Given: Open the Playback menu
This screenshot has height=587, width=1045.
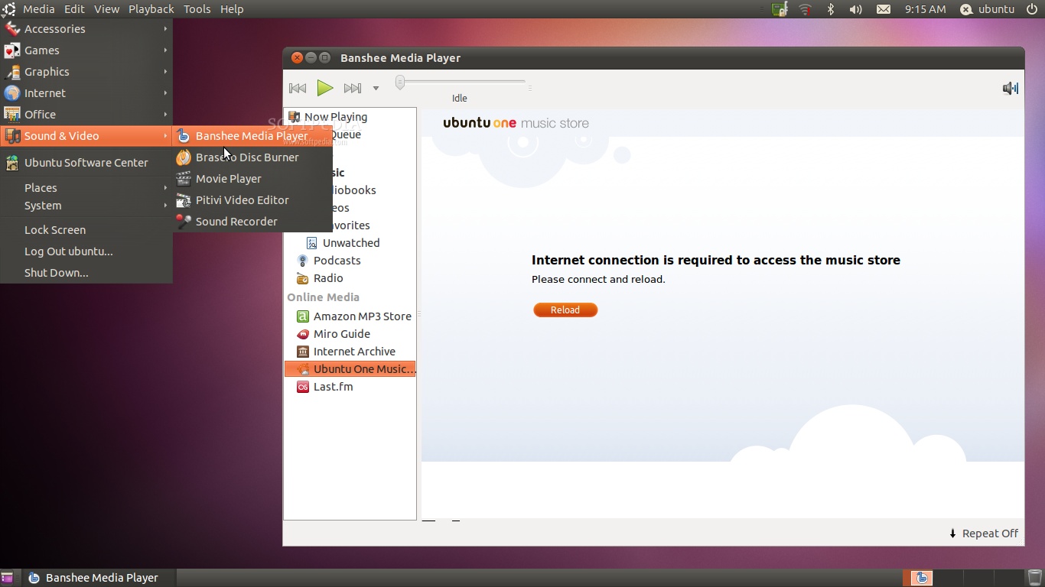Looking at the screenshot, I should [151, 9].
